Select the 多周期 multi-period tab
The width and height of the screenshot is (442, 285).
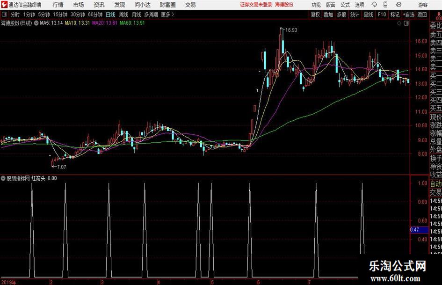pos(151,15)
